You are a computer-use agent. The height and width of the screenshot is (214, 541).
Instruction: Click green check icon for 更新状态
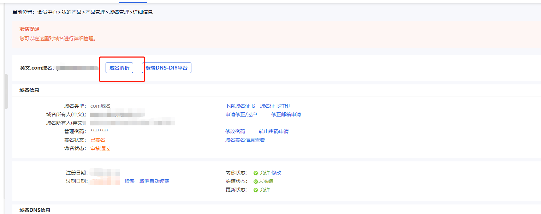click(x=256, y=190)
